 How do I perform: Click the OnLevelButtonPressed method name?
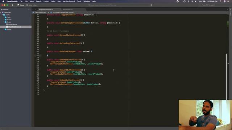[70, 35]
